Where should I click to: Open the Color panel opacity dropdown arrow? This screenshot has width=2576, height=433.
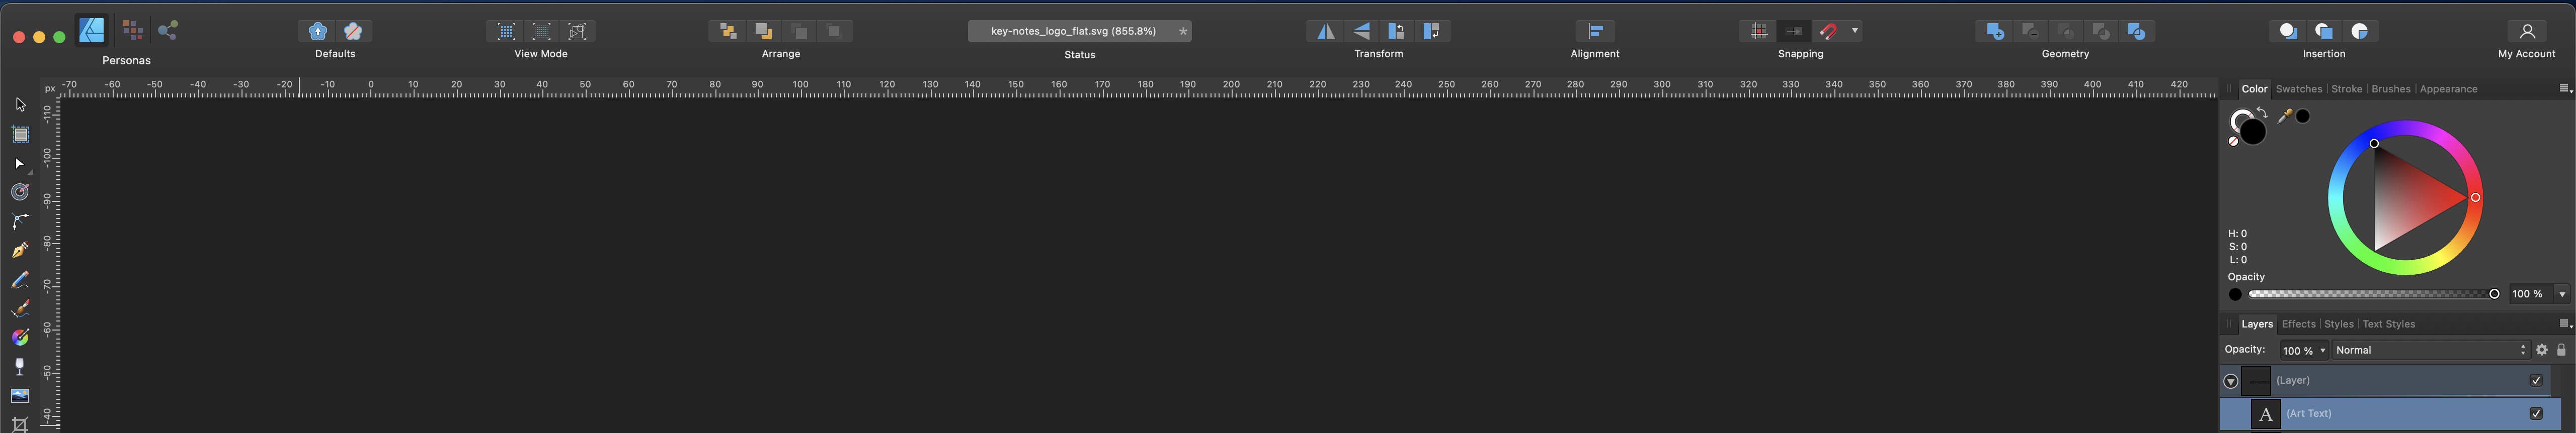2562,294
